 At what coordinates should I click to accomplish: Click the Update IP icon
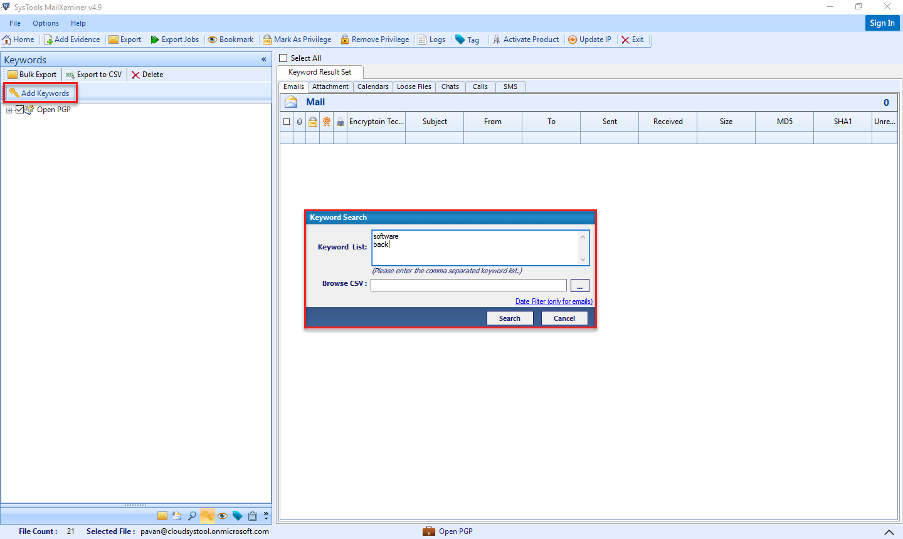point(589,39)
